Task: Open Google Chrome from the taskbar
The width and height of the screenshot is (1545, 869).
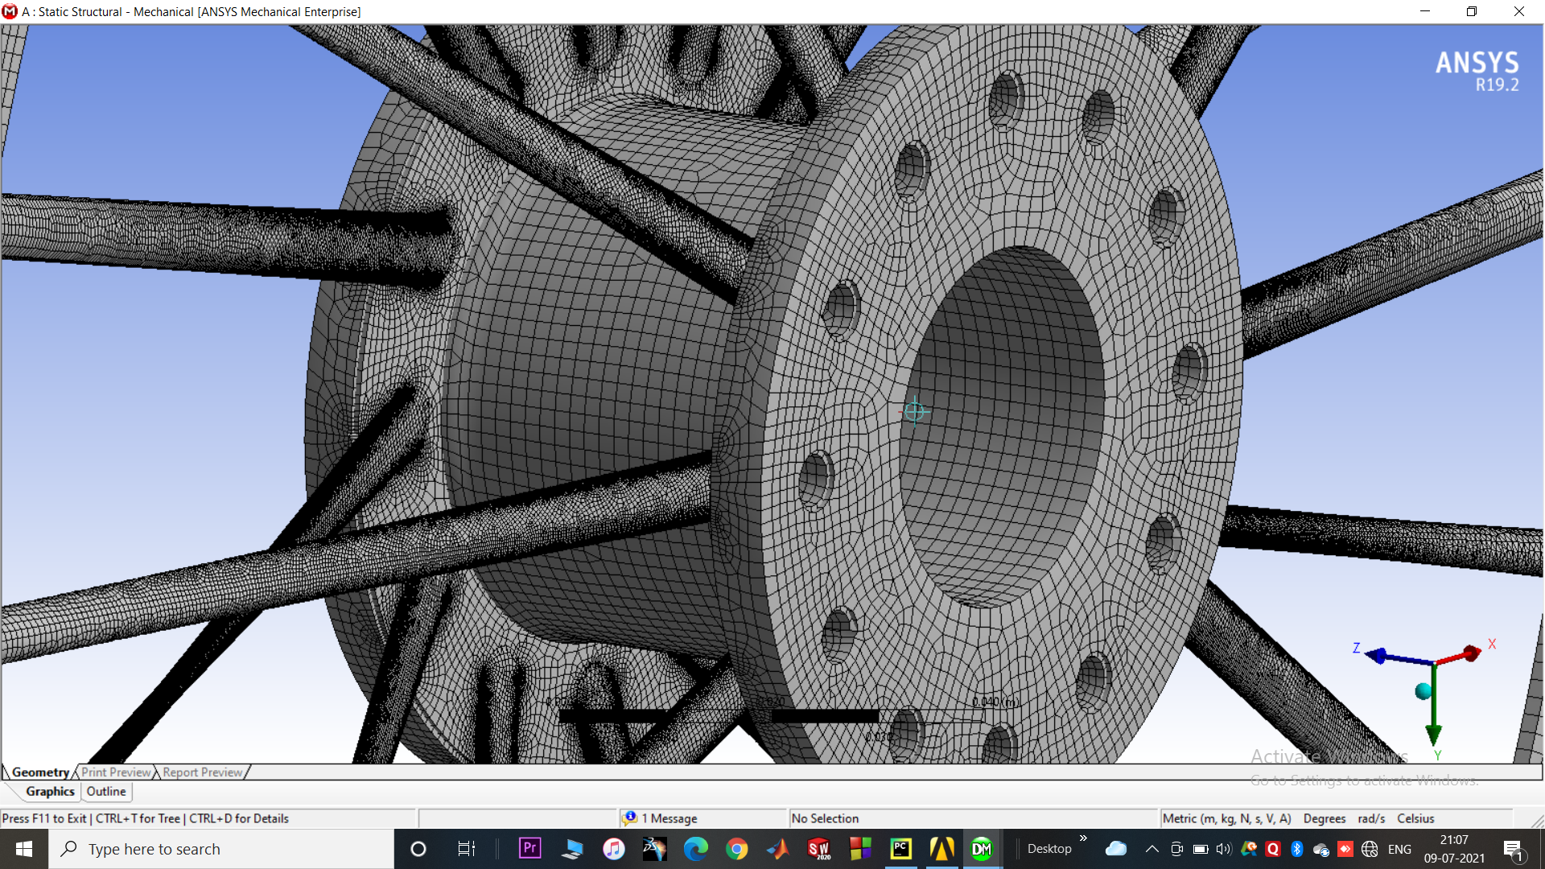Action: point(737,849)
